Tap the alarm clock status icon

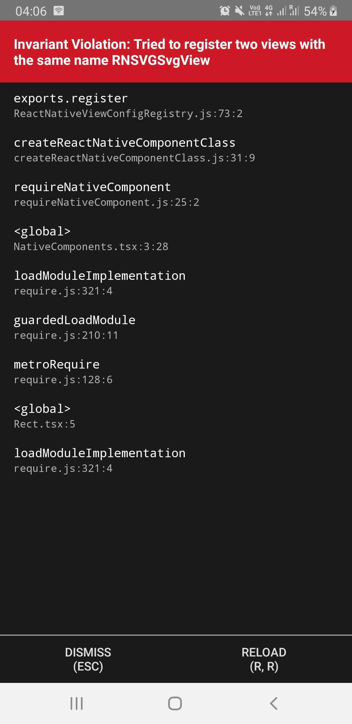tap(224, 11)
